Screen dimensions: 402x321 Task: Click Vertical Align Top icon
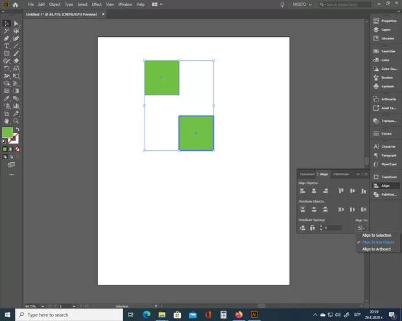point(340,191)
